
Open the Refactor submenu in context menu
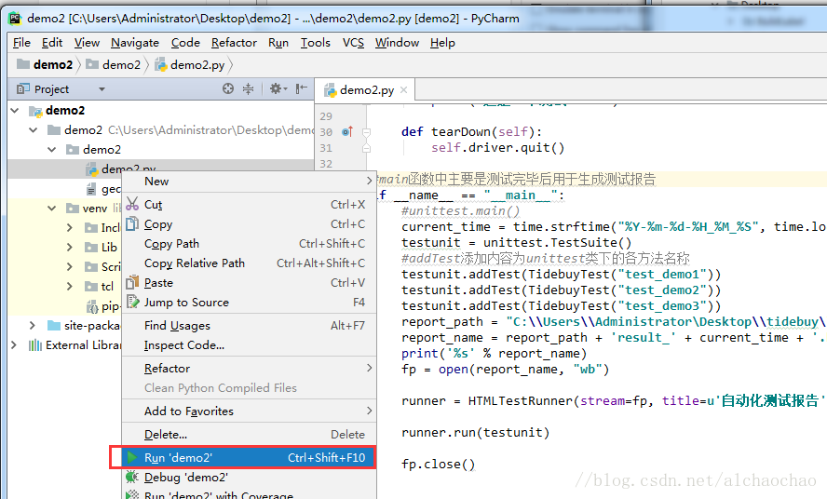249,368
